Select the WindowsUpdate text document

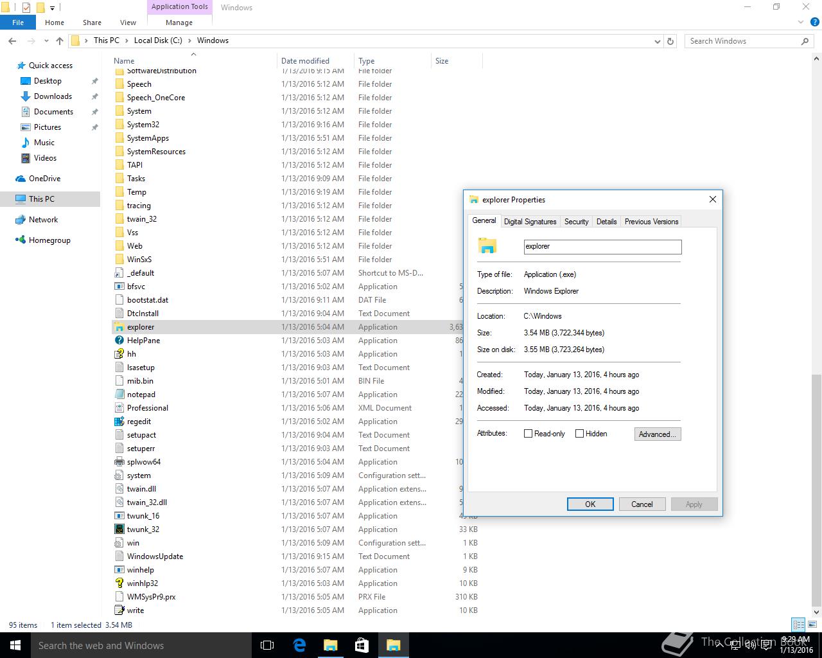pos(155,556)
